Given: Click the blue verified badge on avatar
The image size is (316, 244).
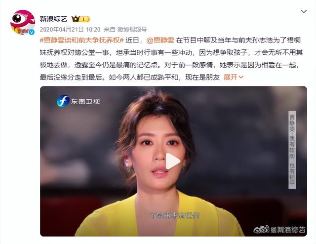Looking at the screenshot, I should (32, 32).
